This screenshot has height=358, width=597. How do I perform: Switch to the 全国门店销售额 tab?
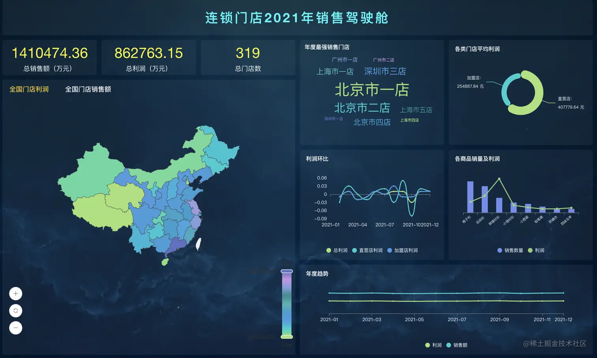(x=88, y=89)
